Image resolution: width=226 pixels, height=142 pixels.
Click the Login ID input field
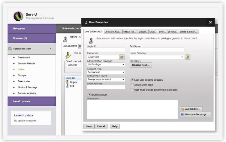tap(106, 50)
